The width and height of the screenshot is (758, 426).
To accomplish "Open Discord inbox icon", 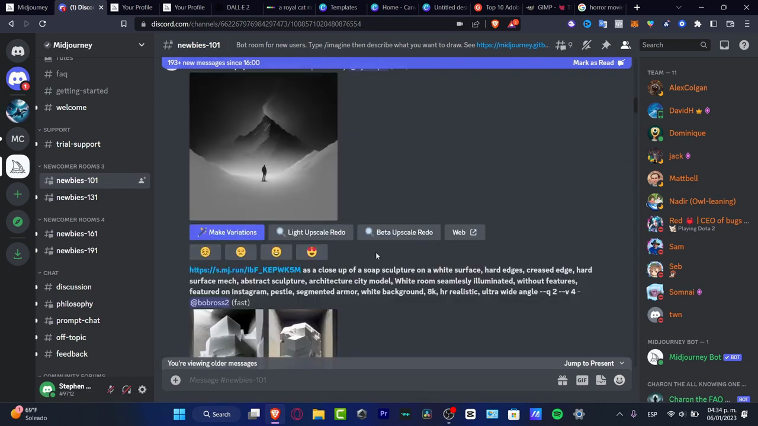I will tap(724, 45).
